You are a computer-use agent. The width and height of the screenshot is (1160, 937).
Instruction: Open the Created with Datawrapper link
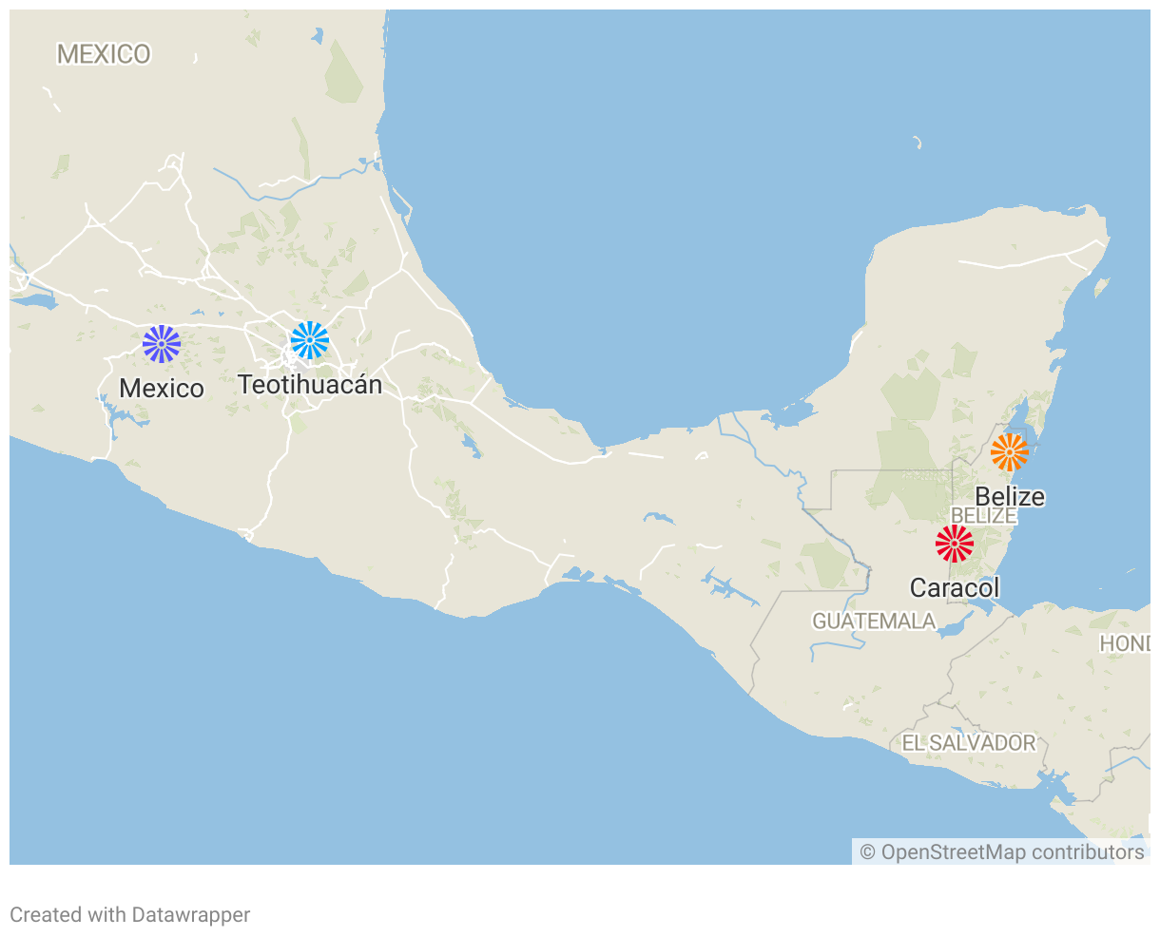[130, 915]
